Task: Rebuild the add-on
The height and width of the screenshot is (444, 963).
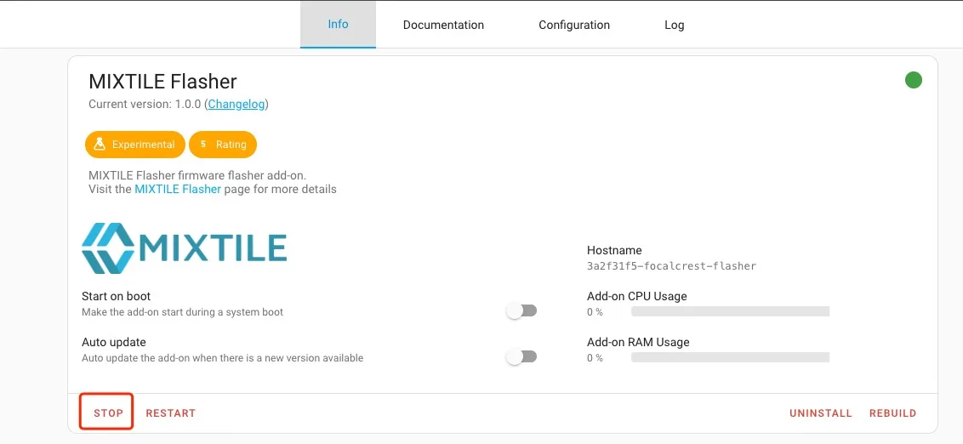Action: coord(893,413)
